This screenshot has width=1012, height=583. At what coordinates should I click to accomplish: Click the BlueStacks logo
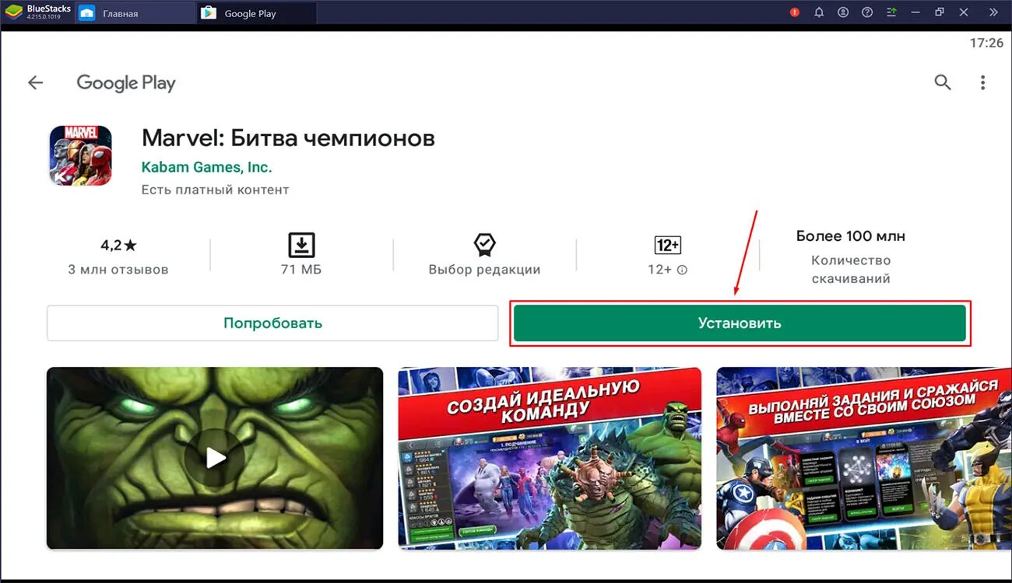tap(14, 12)
